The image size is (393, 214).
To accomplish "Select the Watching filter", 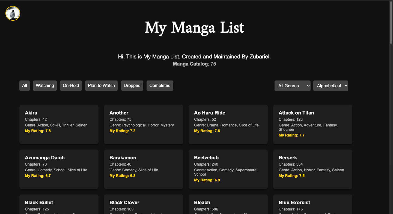I will (44, 85).
